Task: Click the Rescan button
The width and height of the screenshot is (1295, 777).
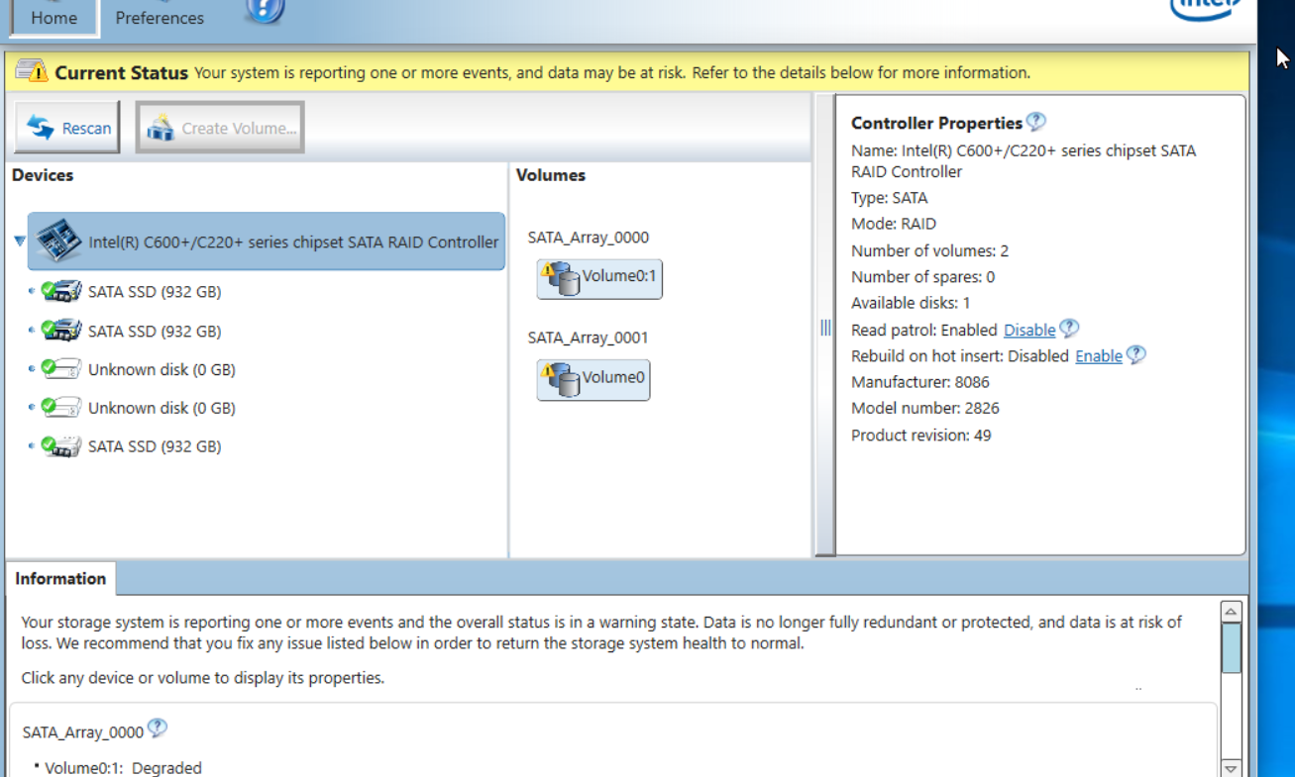Action: point(67,128)
